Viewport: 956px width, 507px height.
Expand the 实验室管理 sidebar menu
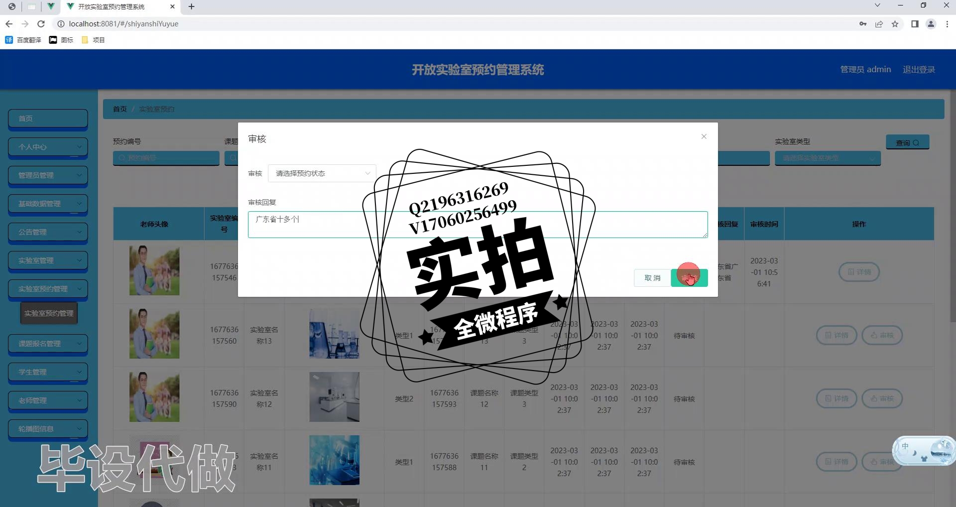point(48,260)
